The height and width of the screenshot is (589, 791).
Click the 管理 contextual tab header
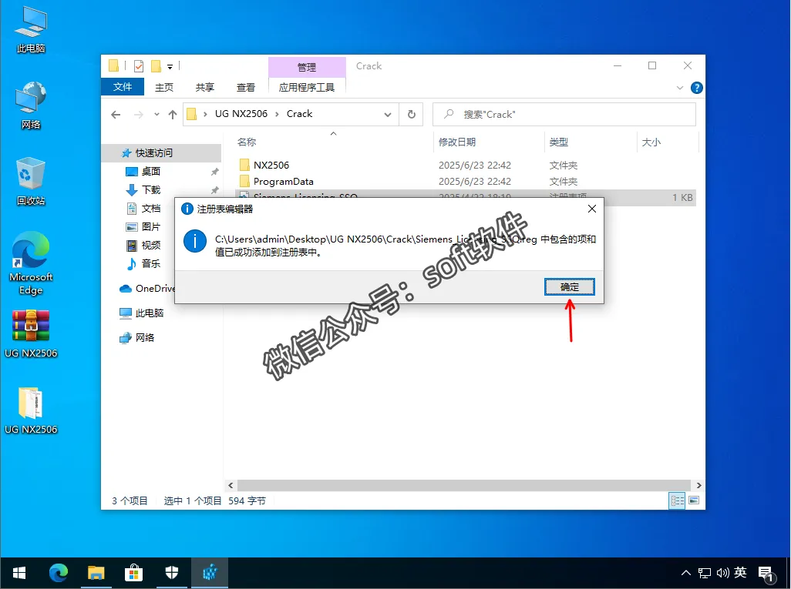click(307, 67)
